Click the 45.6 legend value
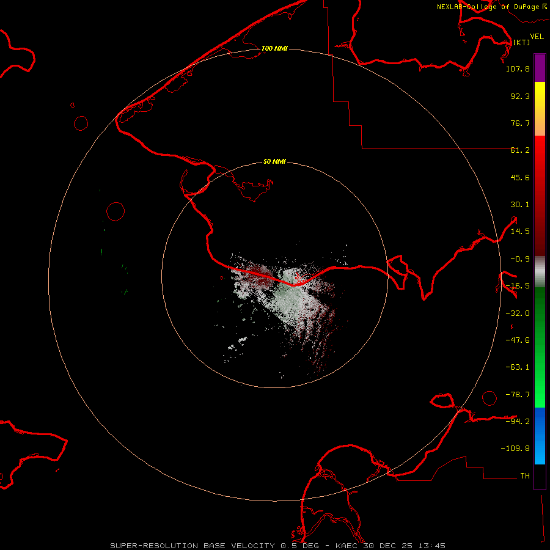 (x=520, y=177)
